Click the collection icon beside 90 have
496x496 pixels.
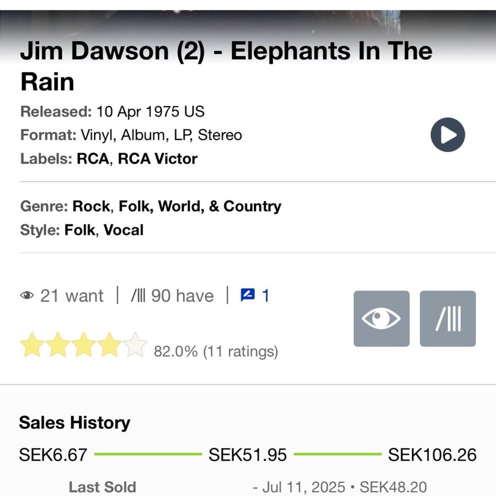click(x=138, y=296)
